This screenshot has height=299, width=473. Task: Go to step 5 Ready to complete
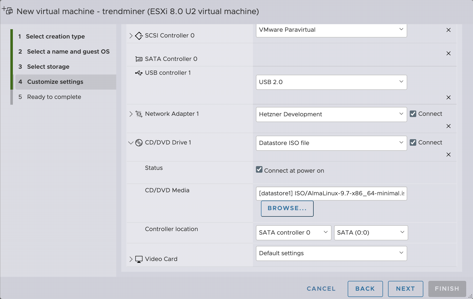(66, 97)
